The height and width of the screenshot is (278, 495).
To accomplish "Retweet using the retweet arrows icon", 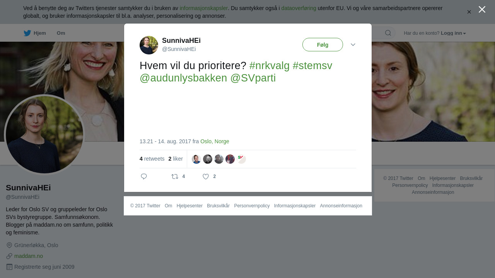I will pos(175,176).
